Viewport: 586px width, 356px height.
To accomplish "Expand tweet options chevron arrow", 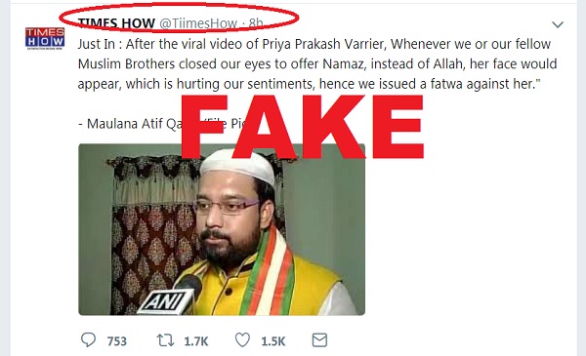I will point(558,24).
